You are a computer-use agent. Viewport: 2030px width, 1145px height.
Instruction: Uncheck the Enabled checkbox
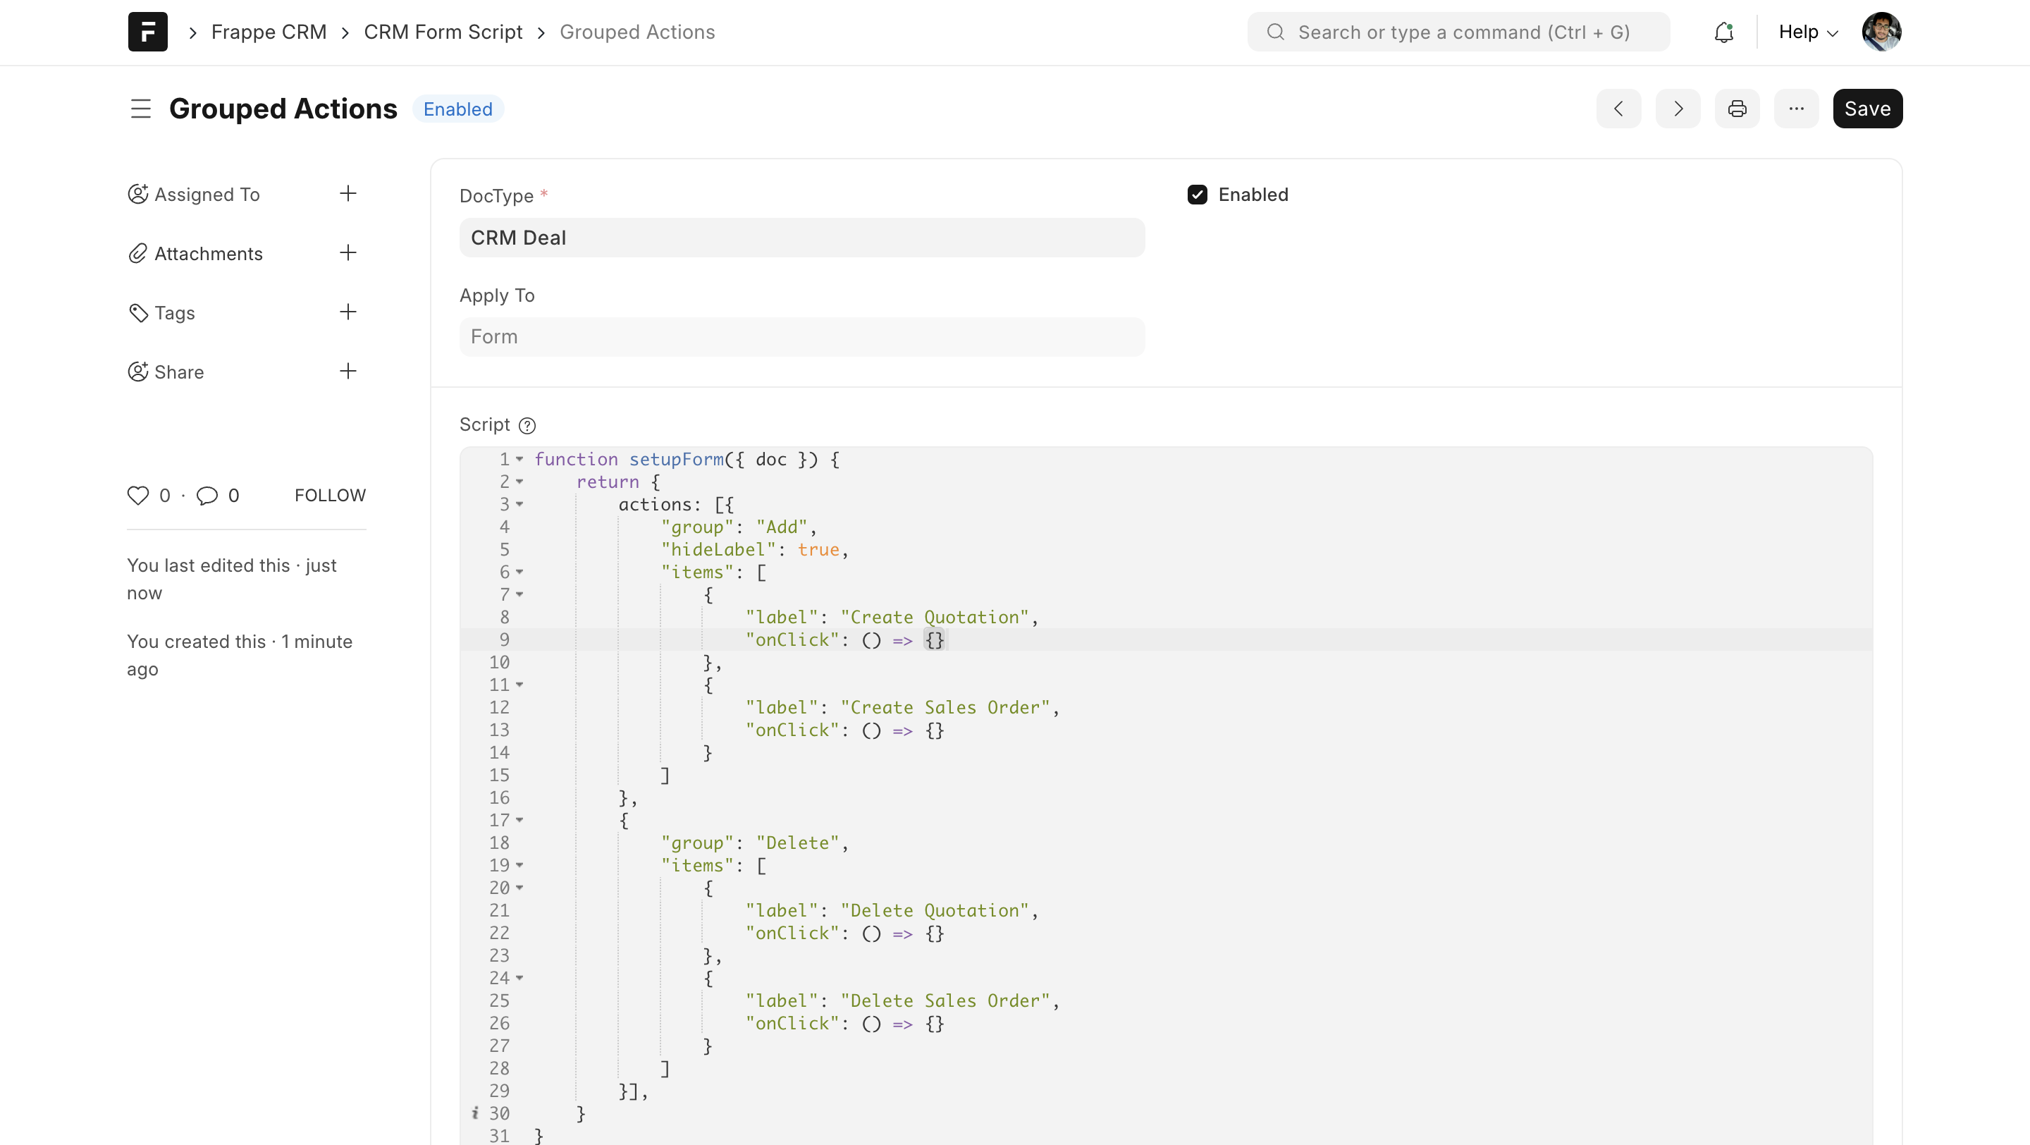pyautogui.click(x=1197, y=195)
